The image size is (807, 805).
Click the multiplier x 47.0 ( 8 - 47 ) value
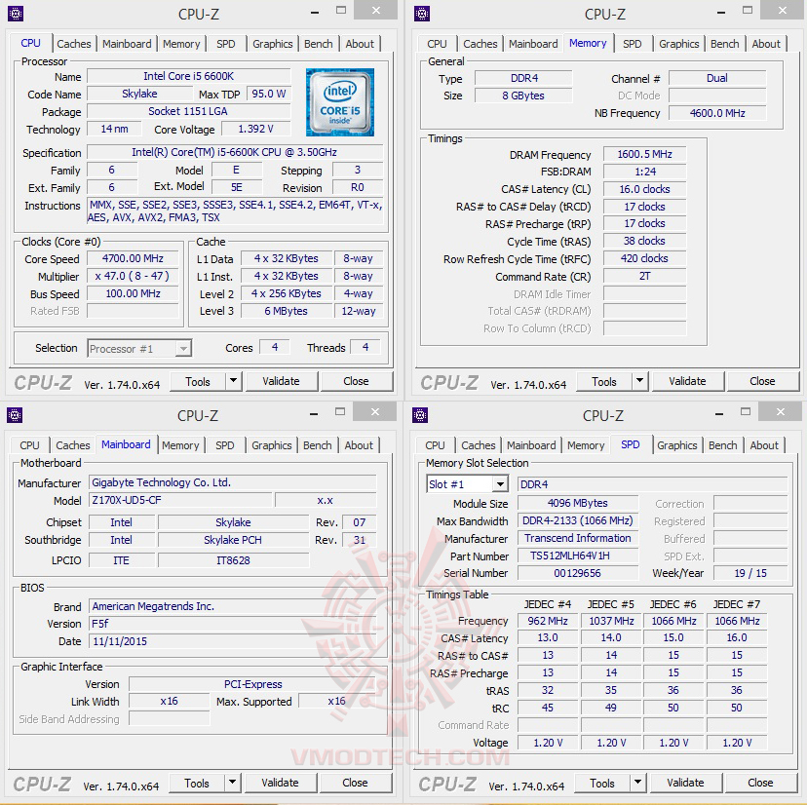[x=133, y=276]
